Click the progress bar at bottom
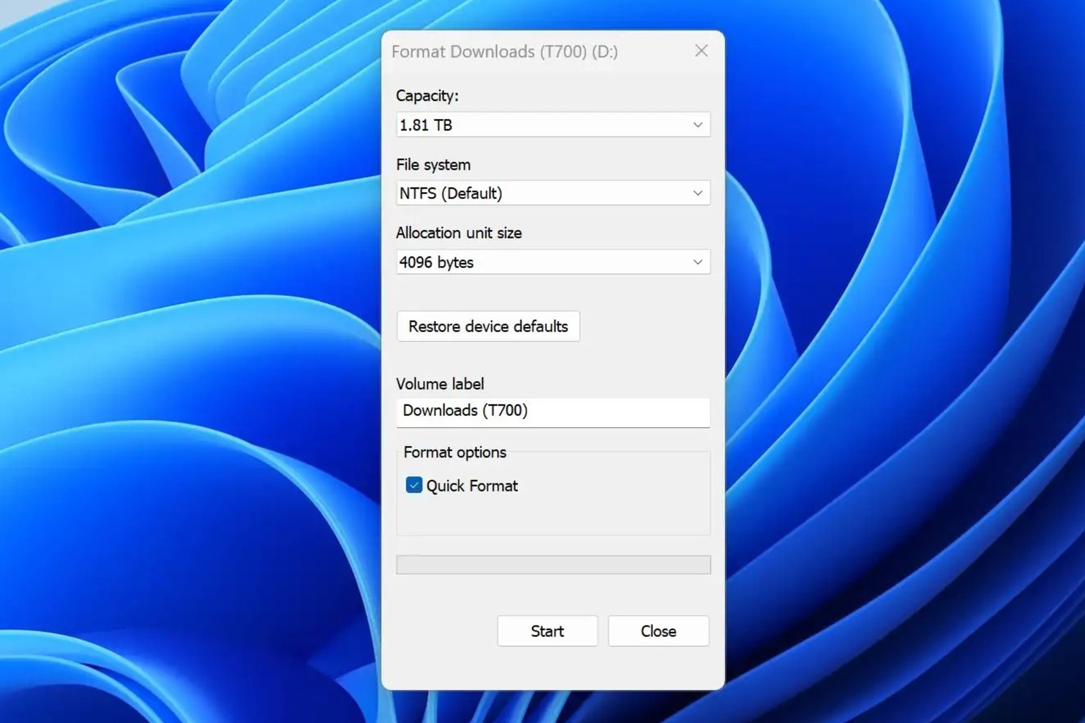This screenshot has height=723, width=1085. 552,564
